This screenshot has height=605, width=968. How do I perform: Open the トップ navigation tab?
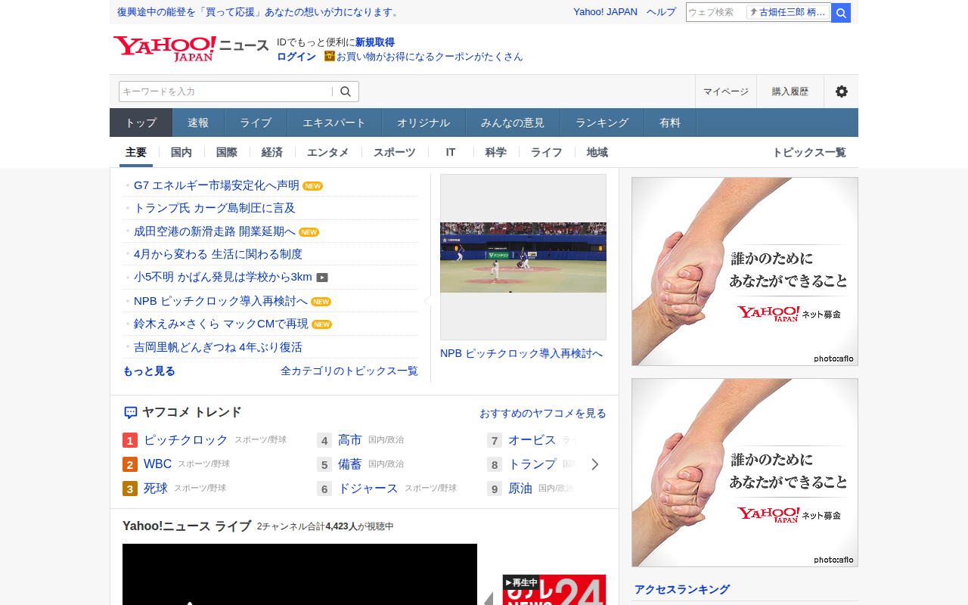[x=141, y=123]
